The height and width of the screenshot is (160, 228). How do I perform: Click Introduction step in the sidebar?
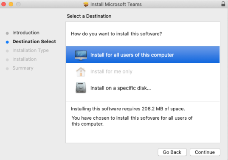26,33
